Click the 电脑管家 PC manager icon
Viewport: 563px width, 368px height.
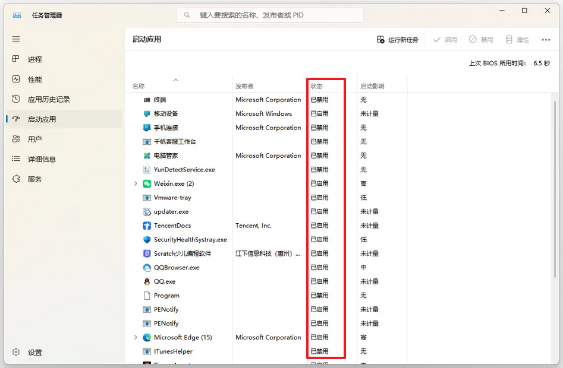(147, 156)
